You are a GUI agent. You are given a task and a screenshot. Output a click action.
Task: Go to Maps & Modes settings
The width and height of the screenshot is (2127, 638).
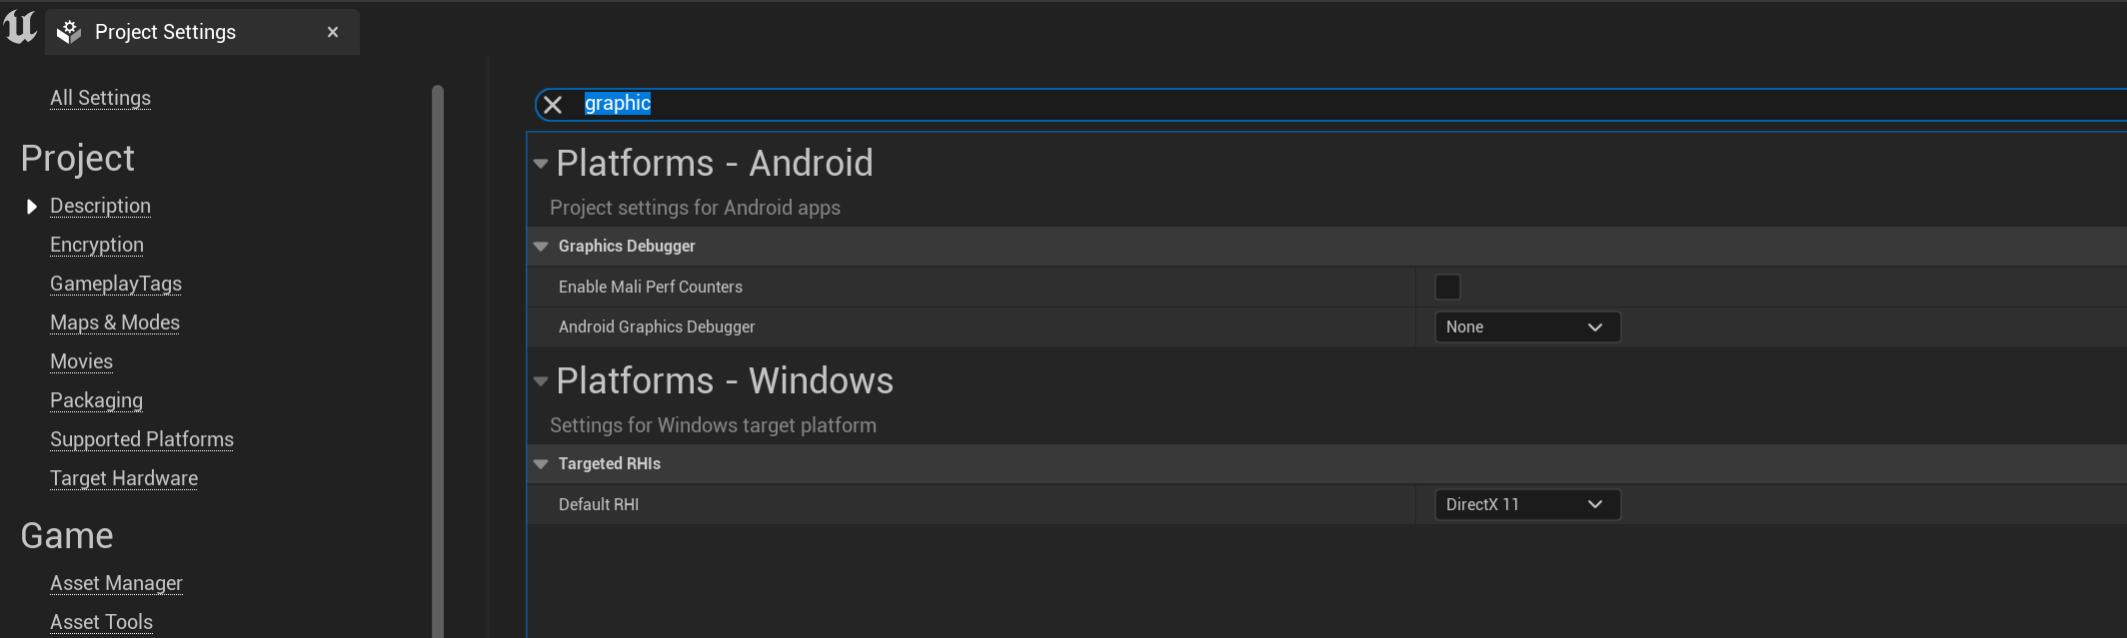pyautogui.click(x=115, y=322)
